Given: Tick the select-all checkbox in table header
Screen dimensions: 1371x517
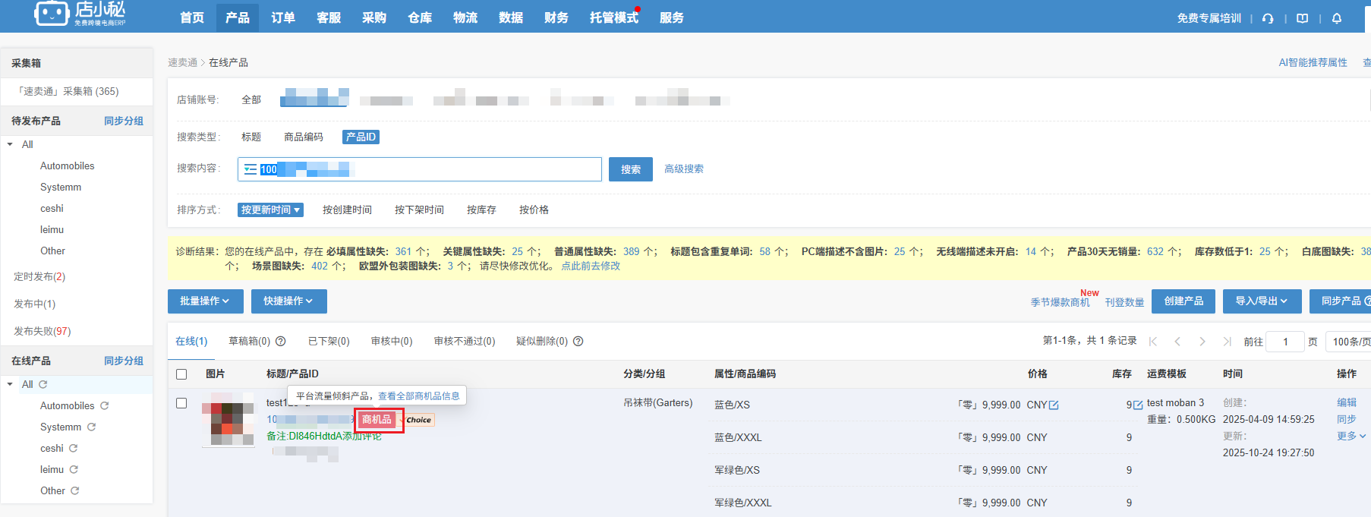Looking at the screenshot, I should point(181,374).
